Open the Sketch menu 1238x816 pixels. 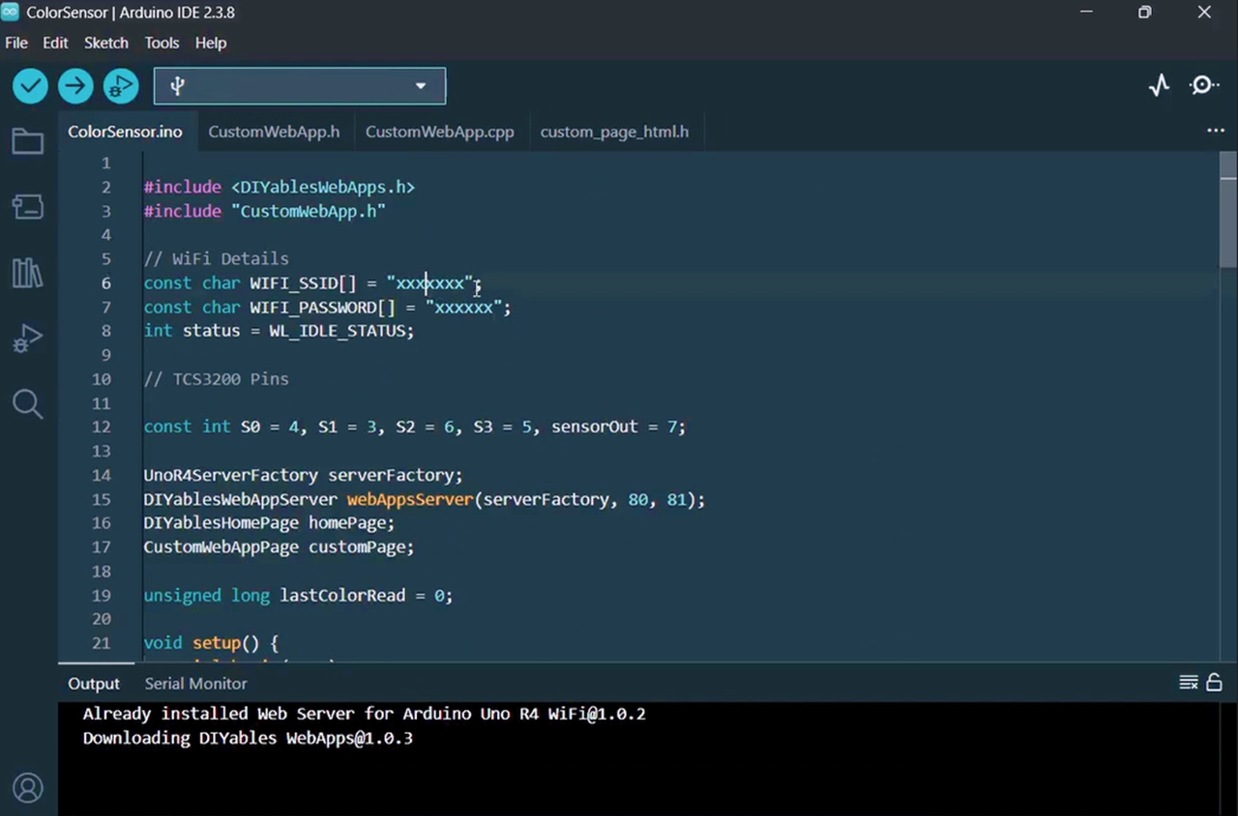pos(106,43)
